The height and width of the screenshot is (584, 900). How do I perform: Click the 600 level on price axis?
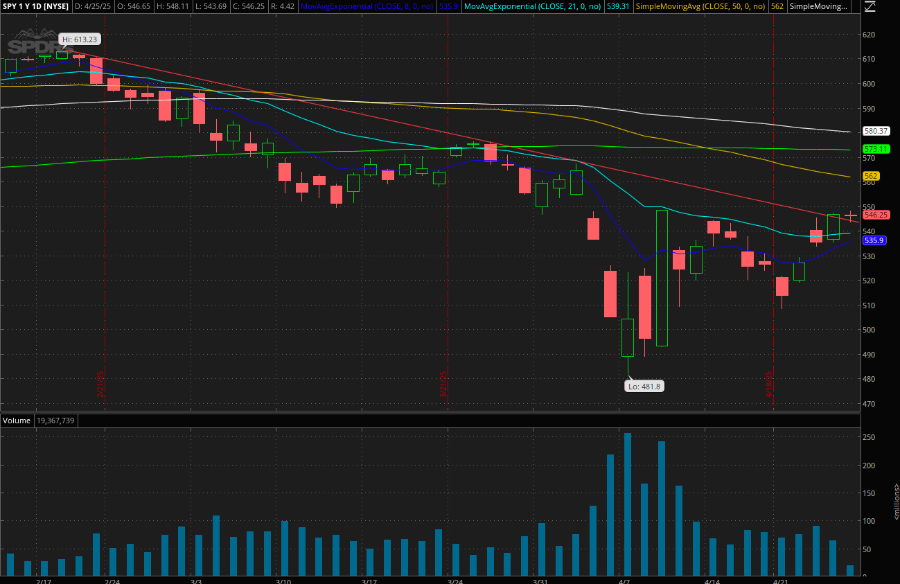(870, 84)
